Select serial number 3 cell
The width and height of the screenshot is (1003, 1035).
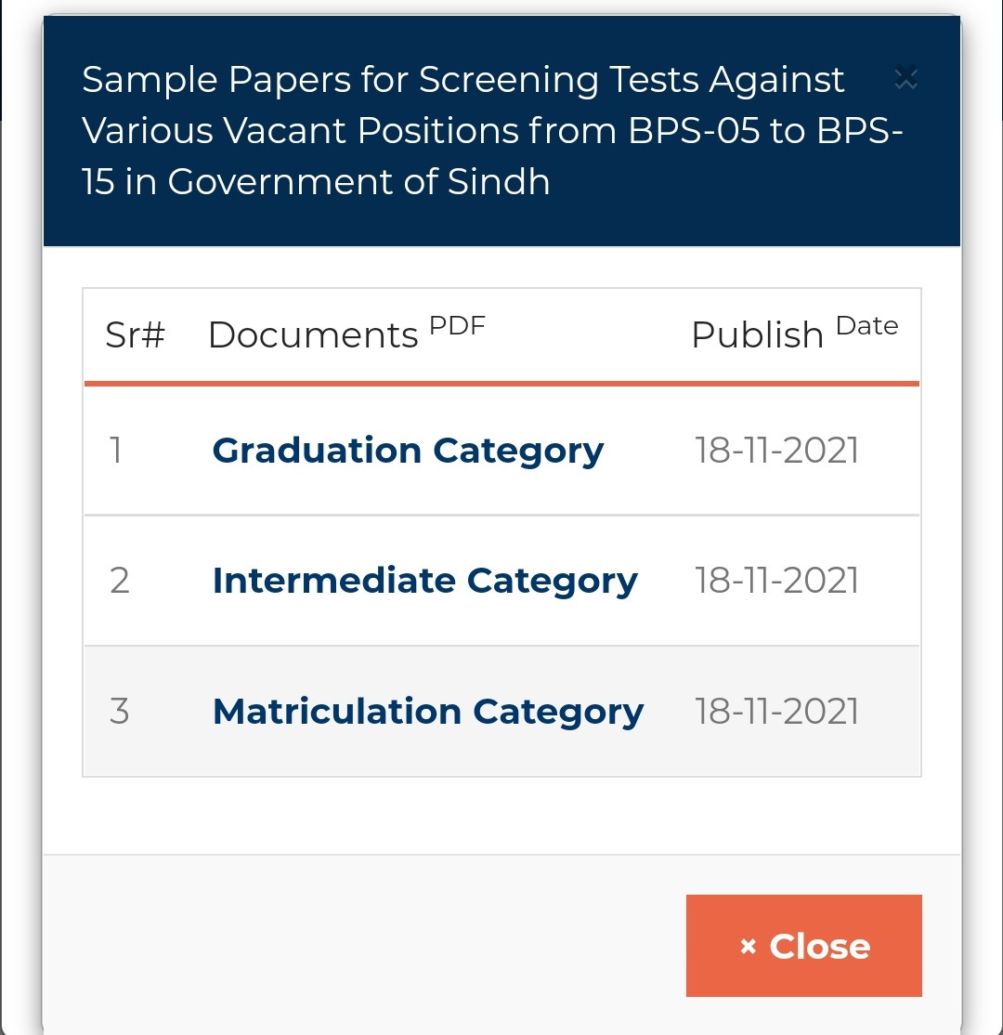(119, 712)
